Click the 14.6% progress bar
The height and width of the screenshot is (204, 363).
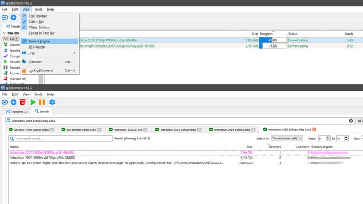[272, 46]
